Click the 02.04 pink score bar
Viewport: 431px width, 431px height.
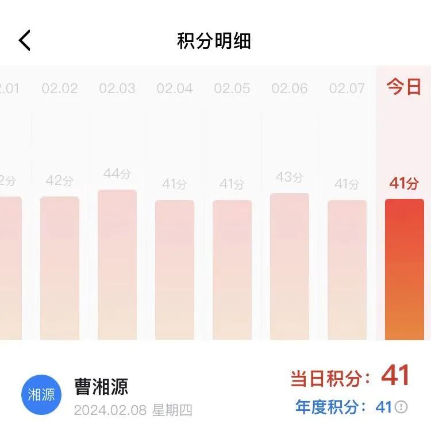[x=175, y=270]
